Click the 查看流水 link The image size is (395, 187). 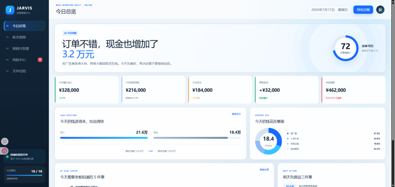237,114
